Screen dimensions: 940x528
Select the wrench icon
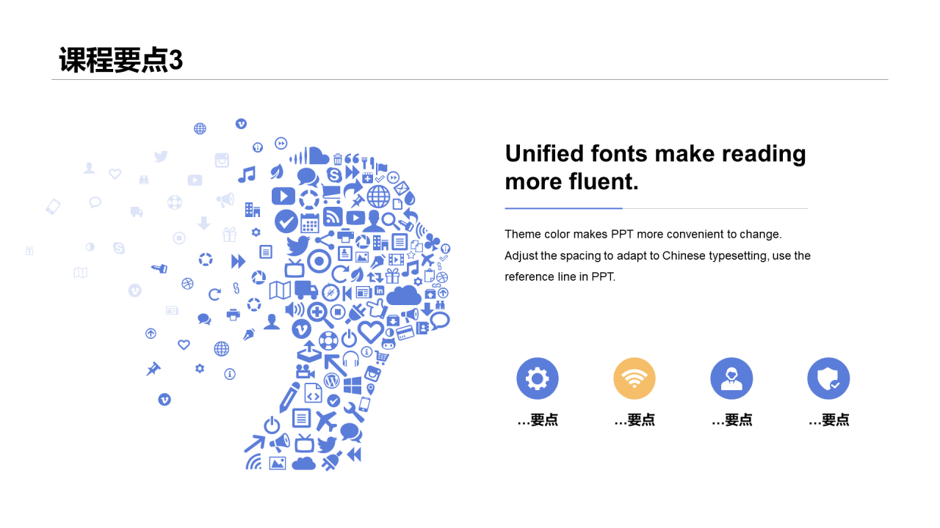pyautogui.click(x=354, y=412)
